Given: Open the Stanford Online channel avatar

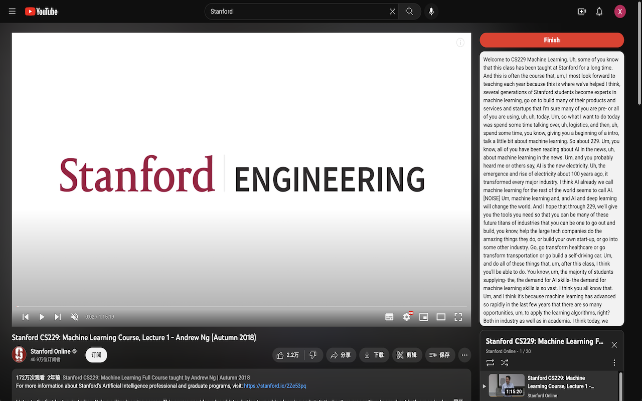Looking at the screenshot, I should (x=19, y=354).
